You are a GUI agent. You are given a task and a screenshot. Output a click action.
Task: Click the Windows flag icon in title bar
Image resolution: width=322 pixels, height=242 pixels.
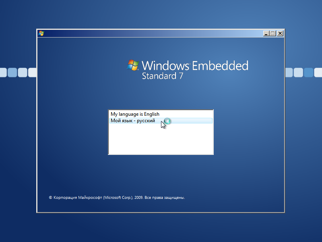coord(41,33)
